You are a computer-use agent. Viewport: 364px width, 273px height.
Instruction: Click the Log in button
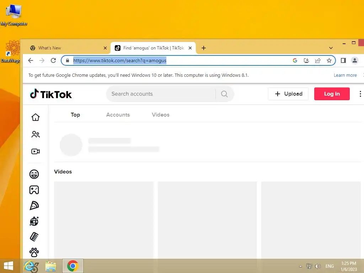click(x=332, y=94)
